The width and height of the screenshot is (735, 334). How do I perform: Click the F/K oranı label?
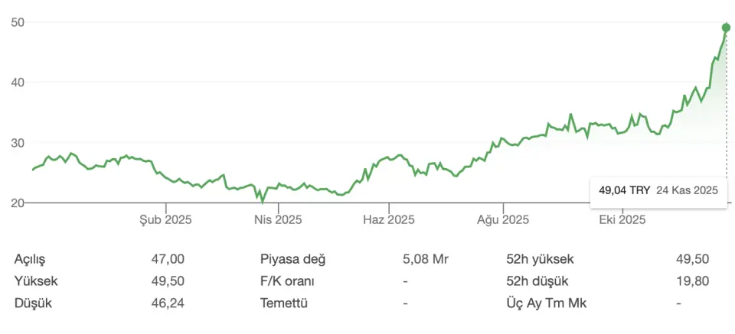coord(288,281)
